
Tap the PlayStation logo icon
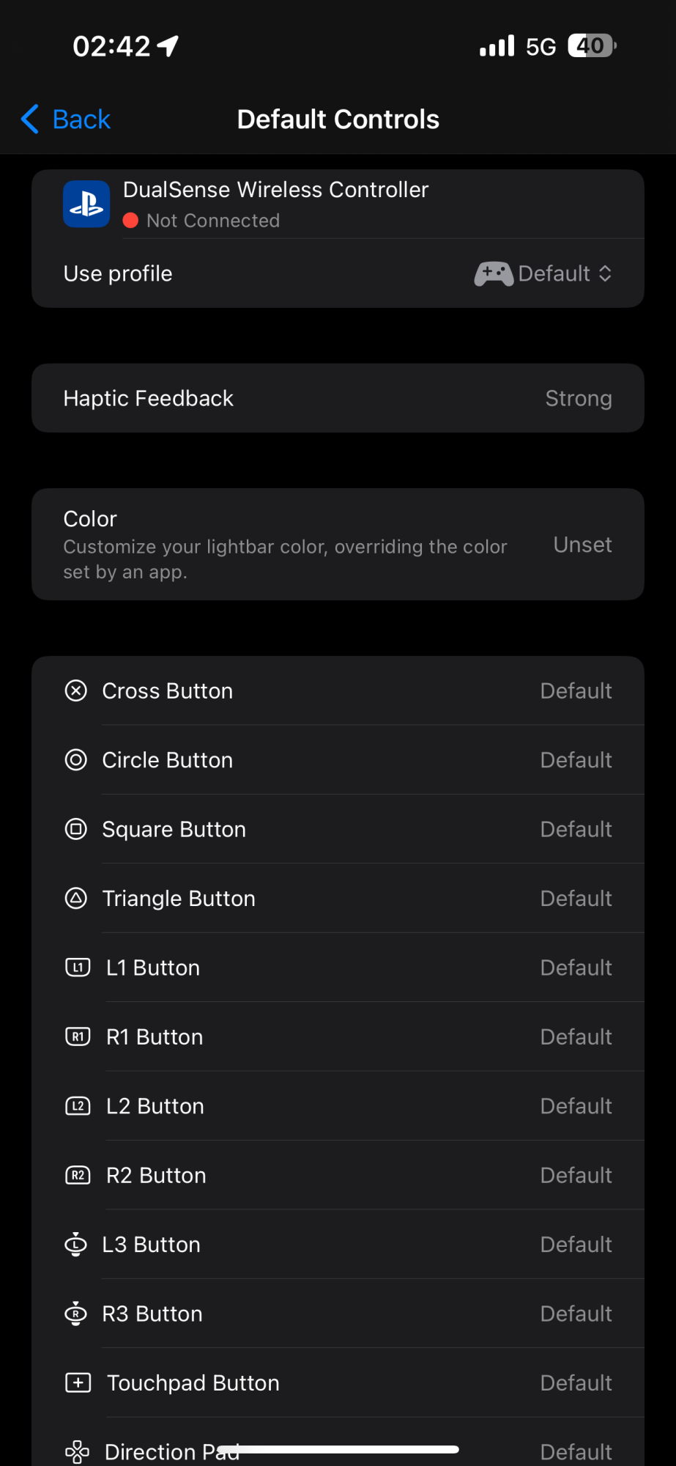click(x=86, y=204)
